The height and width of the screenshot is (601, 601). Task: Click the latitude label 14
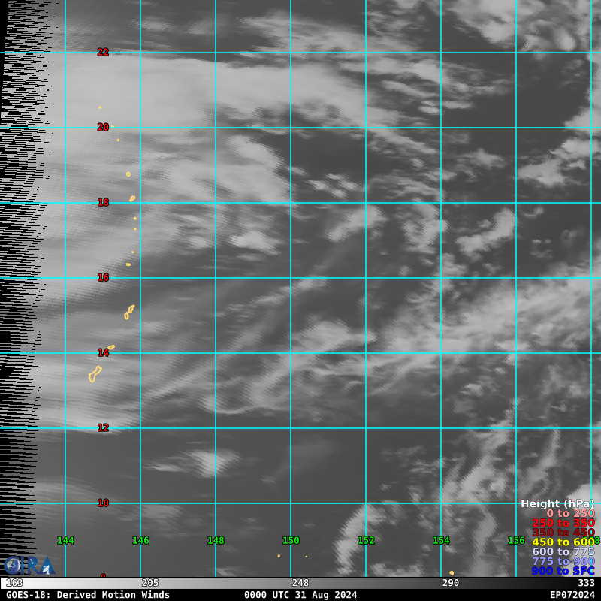pos(103,352)
